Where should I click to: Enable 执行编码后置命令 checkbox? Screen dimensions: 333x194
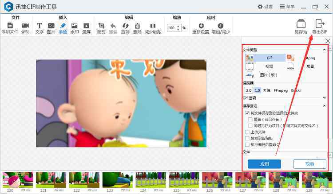(247, 144)
